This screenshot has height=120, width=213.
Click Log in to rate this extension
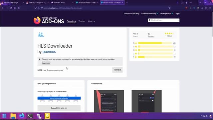pyautogui.click(x=59, y=98)
